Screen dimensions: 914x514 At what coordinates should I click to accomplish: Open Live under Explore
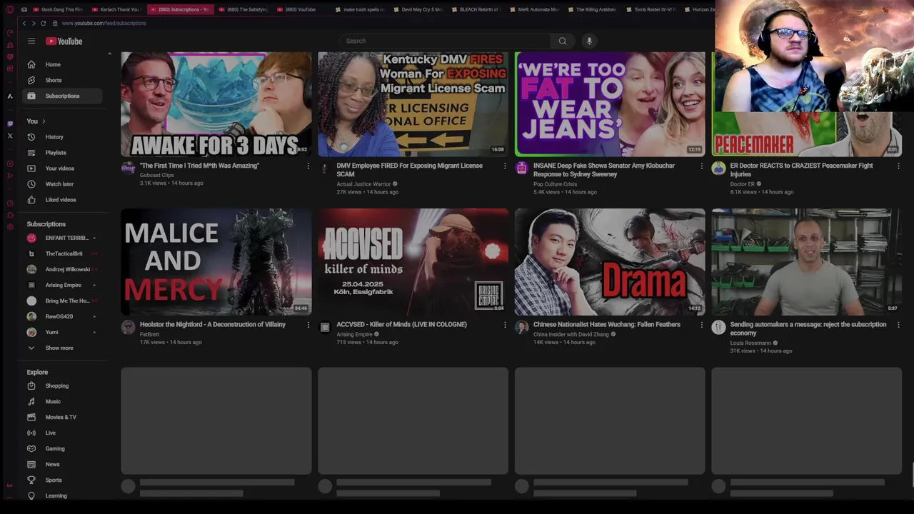63,433
